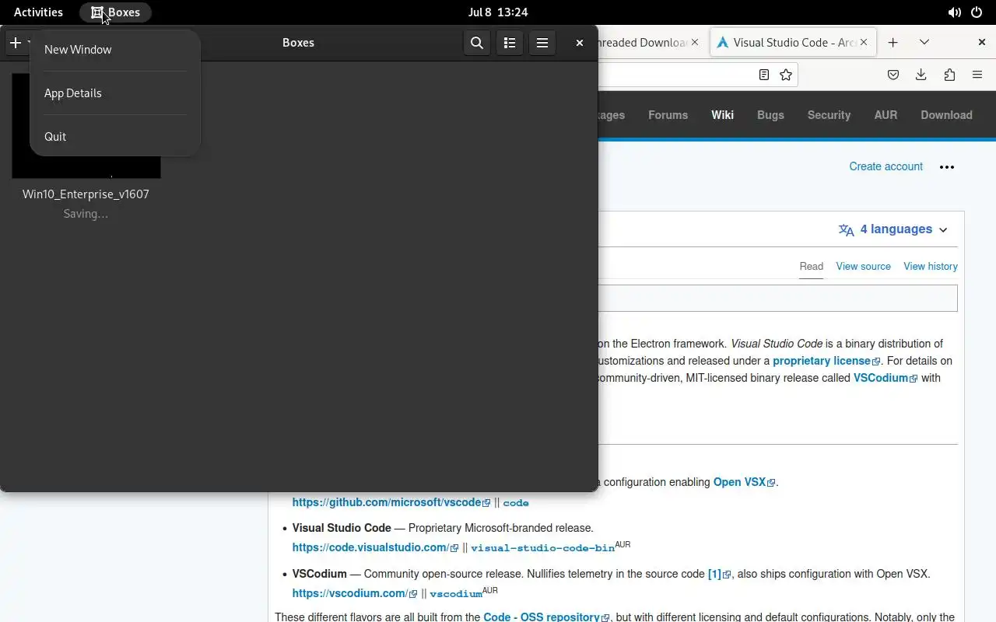
Task: Choose Quit in Boxes app menu
Action: 114,136
